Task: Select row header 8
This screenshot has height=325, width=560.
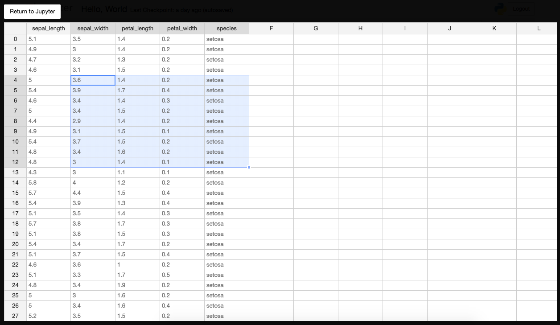Action: click(15, 121)
